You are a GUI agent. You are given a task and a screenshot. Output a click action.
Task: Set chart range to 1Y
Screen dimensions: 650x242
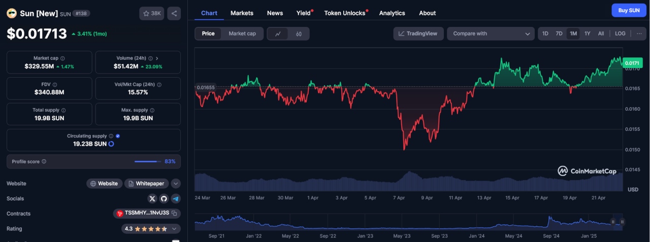(588, 33)
